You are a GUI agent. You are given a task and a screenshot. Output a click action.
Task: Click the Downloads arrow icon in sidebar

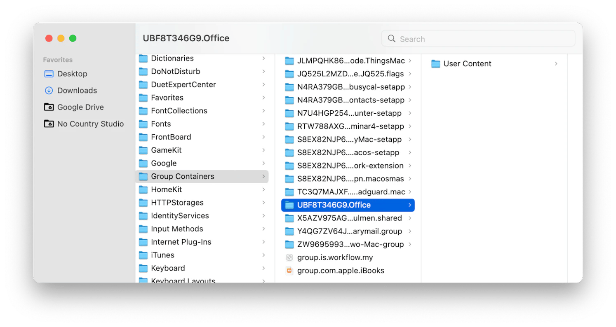pos(49,91)
